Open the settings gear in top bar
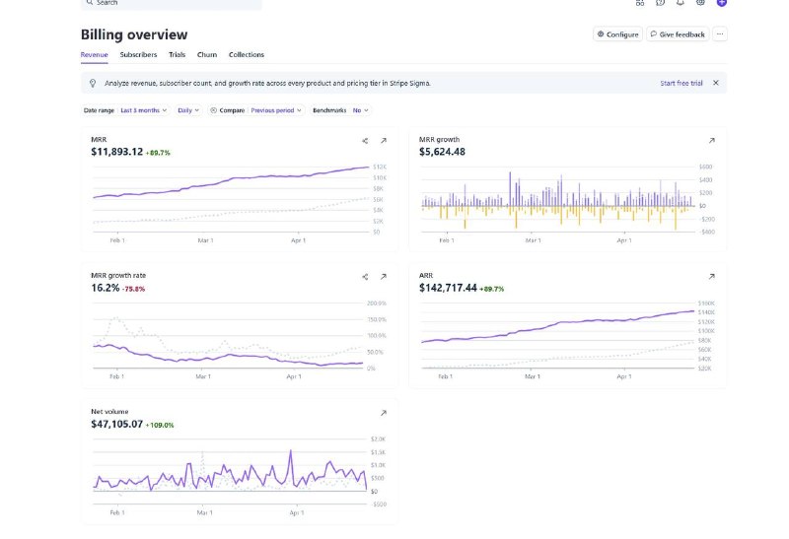 (x=700, y=3)
